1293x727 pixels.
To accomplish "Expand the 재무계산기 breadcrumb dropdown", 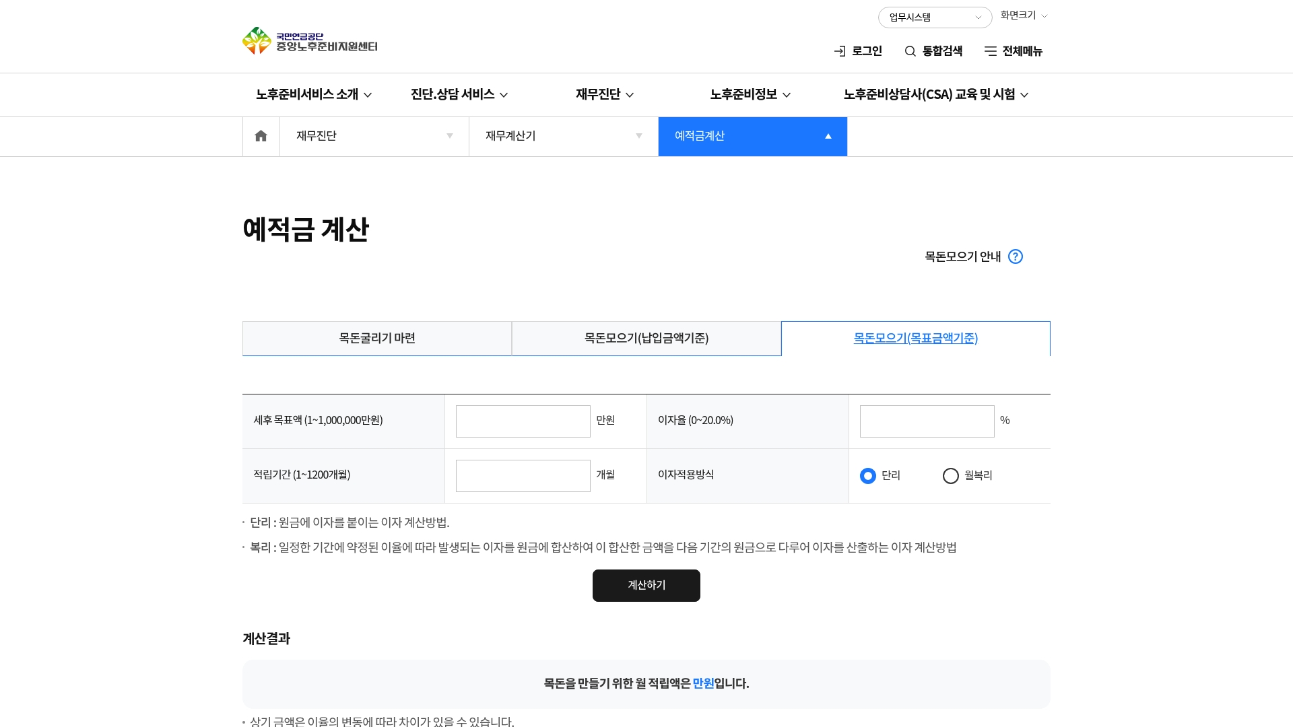I will [563, 137].
